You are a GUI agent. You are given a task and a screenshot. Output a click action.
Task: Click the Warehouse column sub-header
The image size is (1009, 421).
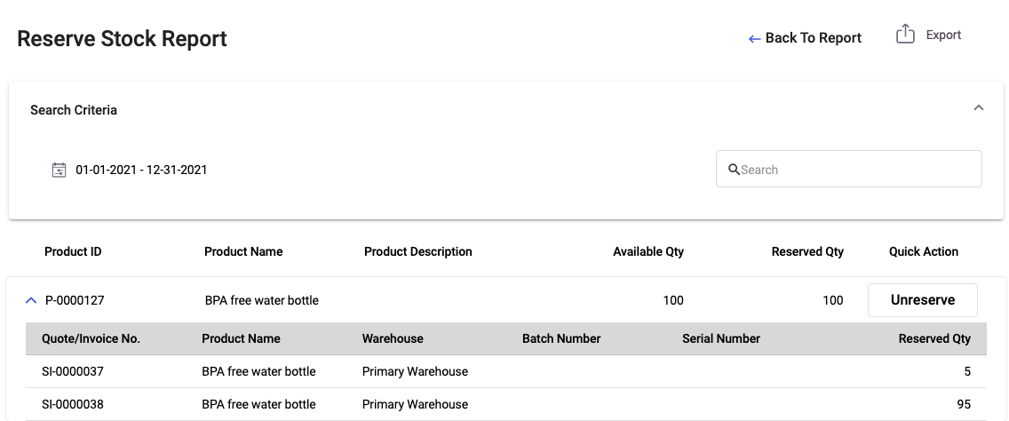click(x=393, y=338)
